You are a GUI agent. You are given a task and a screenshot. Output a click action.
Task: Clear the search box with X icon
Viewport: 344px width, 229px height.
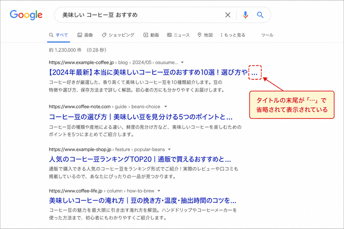228,15
